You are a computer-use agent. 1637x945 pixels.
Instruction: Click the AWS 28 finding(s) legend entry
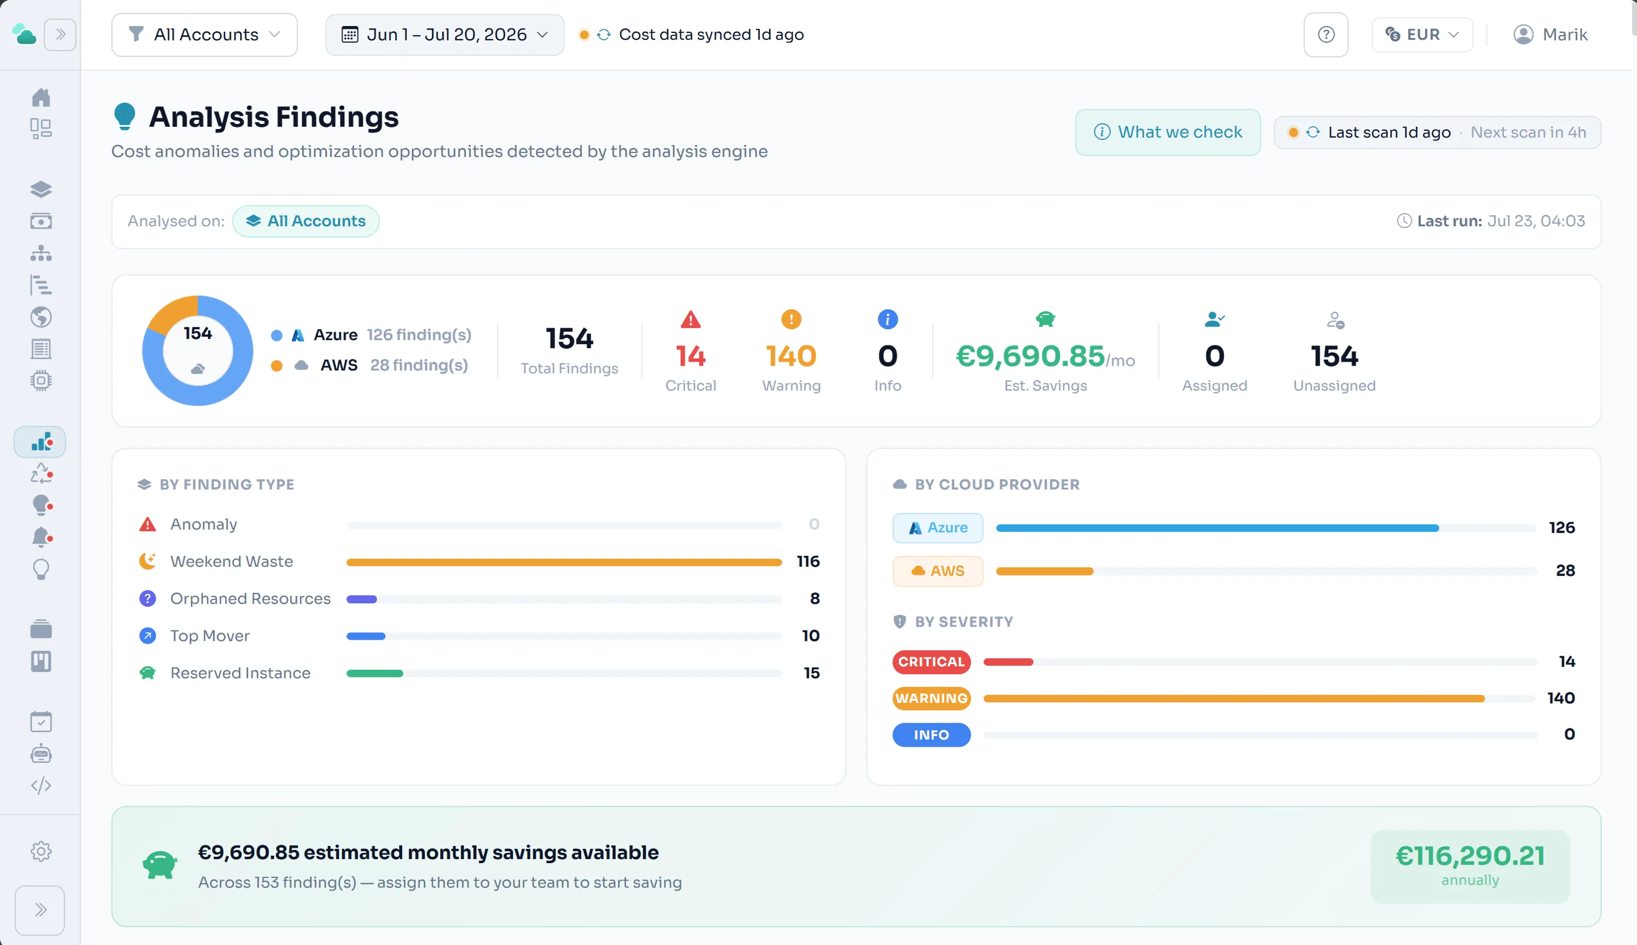[370, 366]
